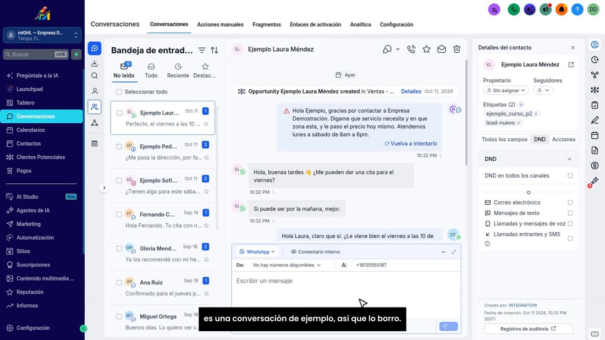
Task: Select the Ejemplo Laur... conversation checkbox
Action: (x=119, y=113)
